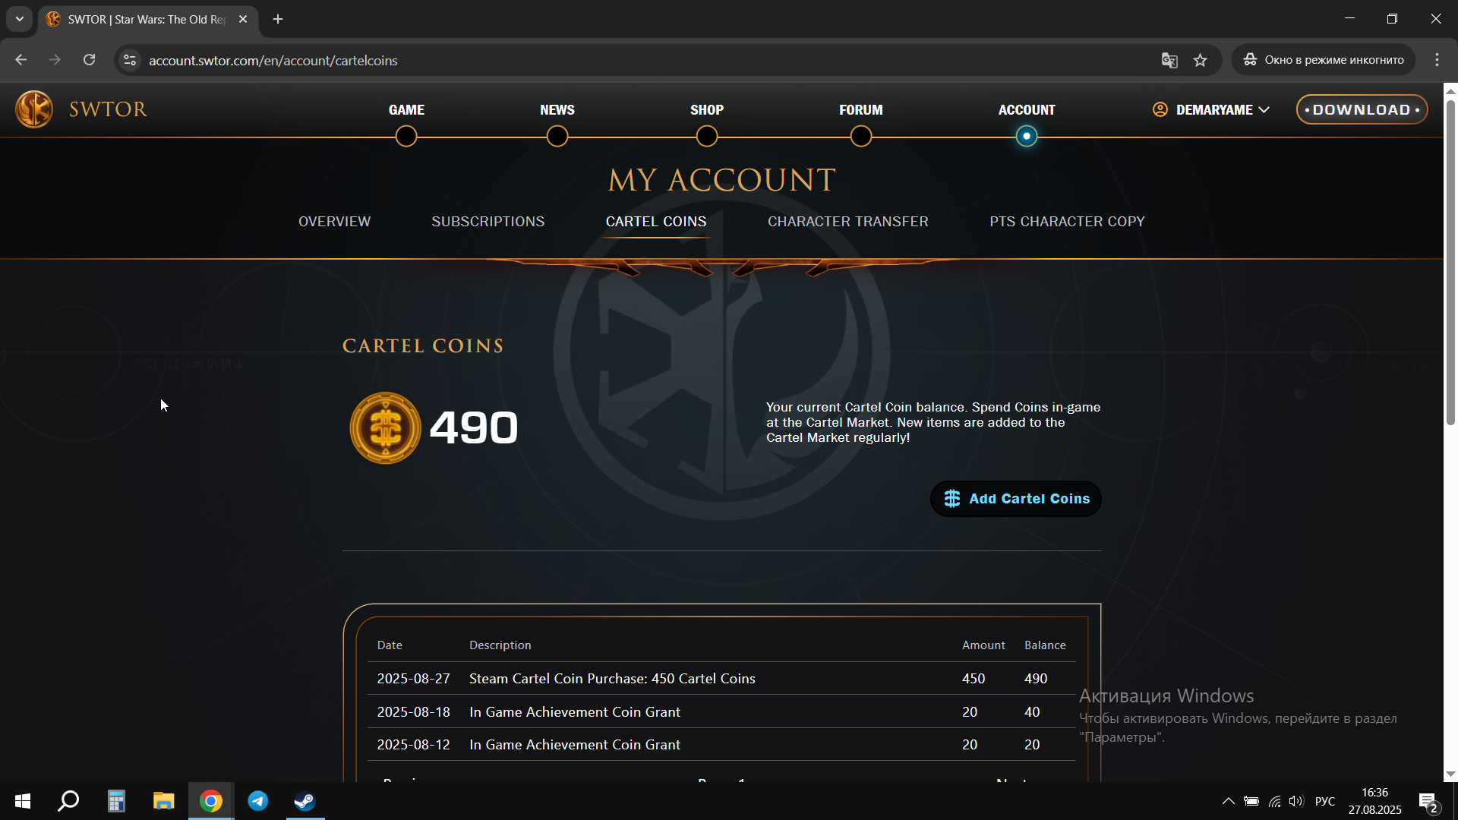Image resolution: width=1458 pixels, height=820 pixels.
Task: Open Telegram from the taskbar
Action: pos(258,801)
